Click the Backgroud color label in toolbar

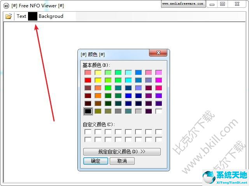tap(51, 16)
